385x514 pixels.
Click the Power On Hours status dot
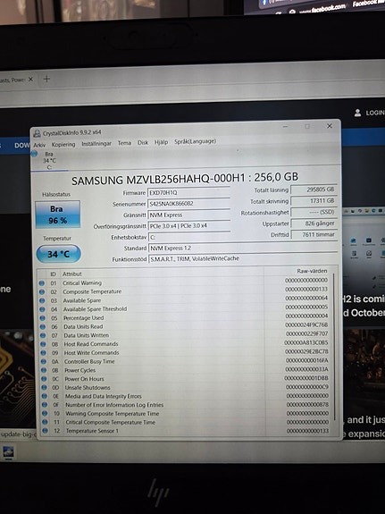(44, 379)
